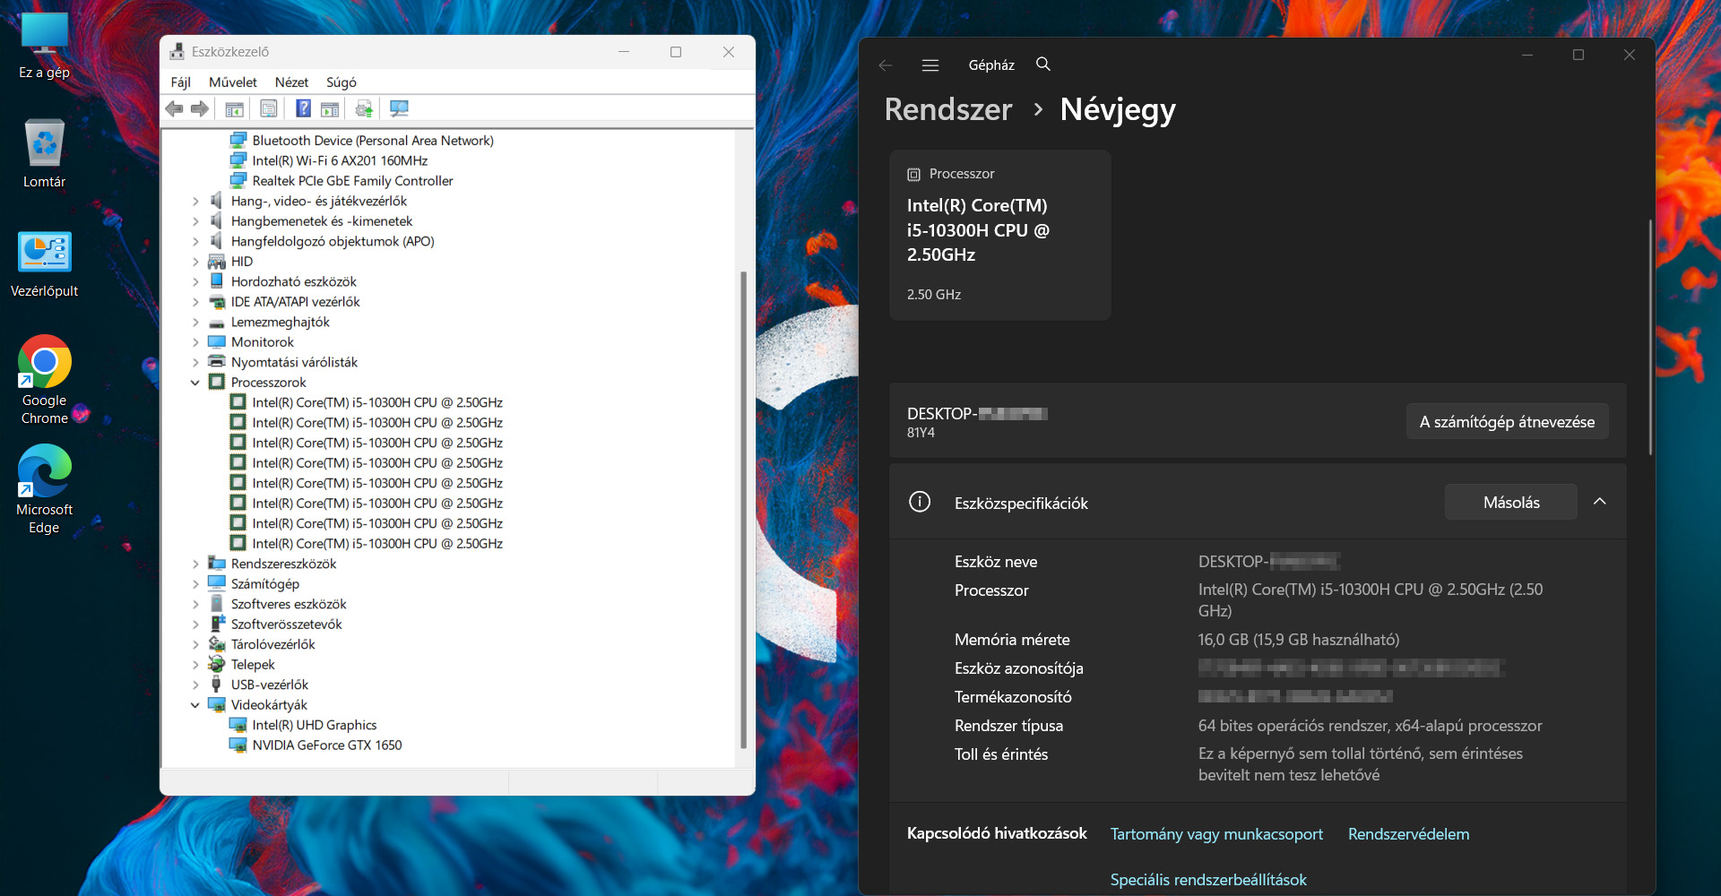The image size is (1721, 896).
Task: Click the Gépház window vertical scrollbar
Action: [x=1649, y=337]
